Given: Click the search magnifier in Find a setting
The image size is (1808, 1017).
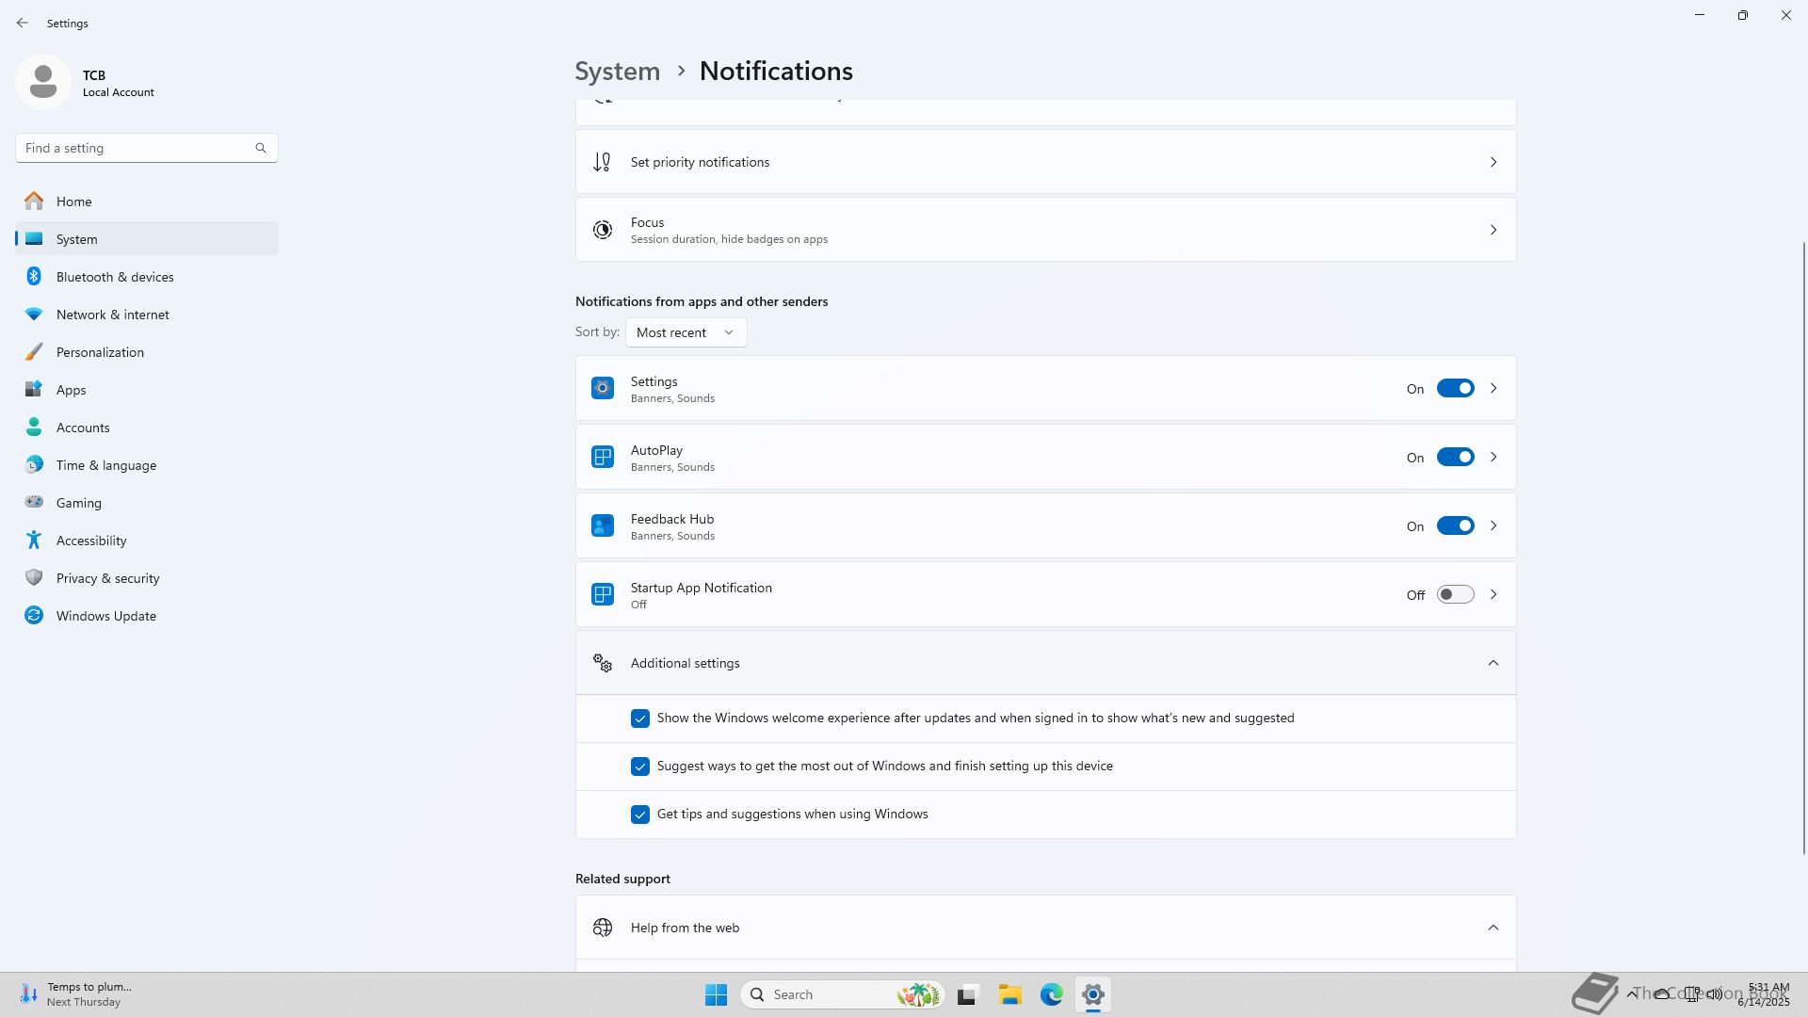Looking at the screenshot, I should [261, 148].
